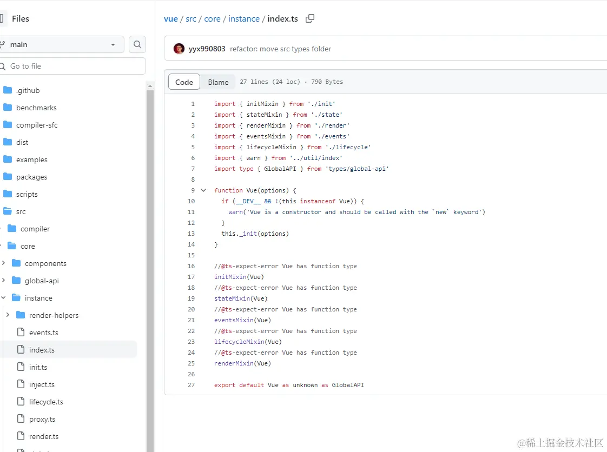Open the main branch dropdown
607x452 pixels.
pyautogui.click(x=61, y=44)
